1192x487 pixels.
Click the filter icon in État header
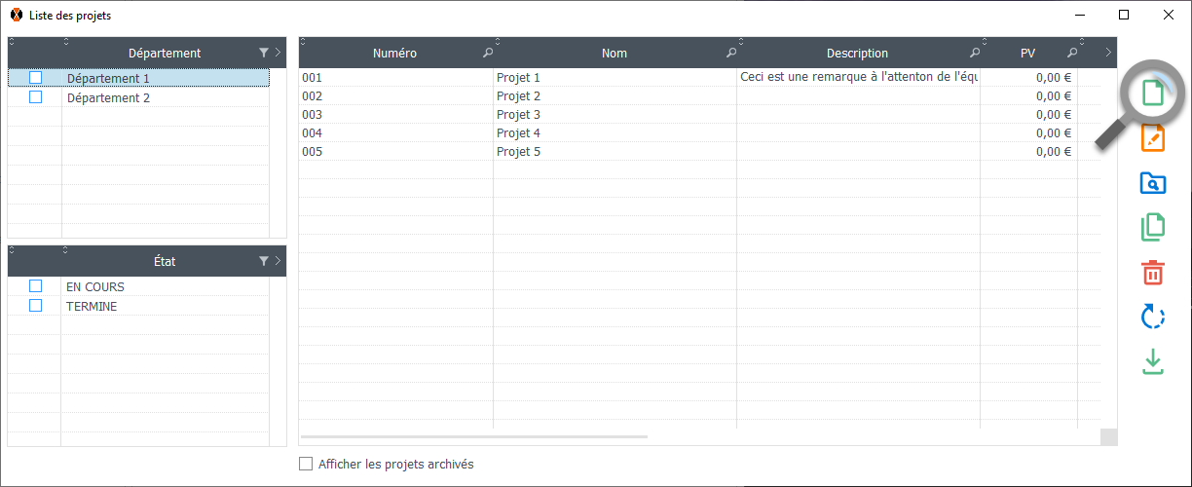(x=264, y=261)
